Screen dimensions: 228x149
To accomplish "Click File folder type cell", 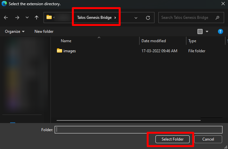I will coord(197,51).
